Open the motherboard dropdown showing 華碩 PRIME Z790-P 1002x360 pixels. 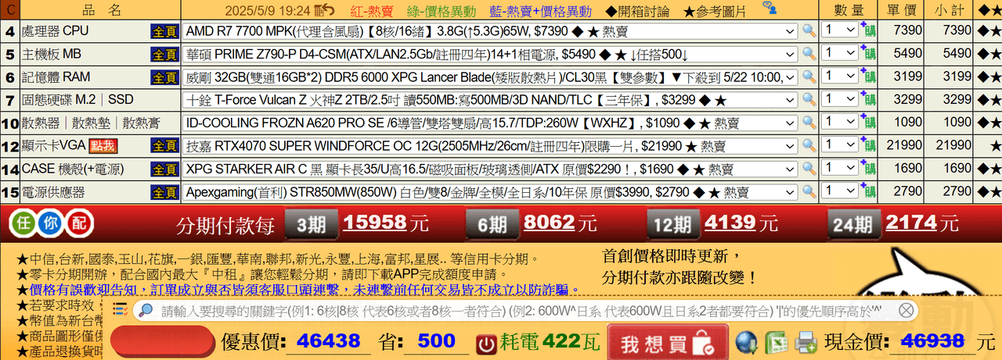click(x=490, y=54)
